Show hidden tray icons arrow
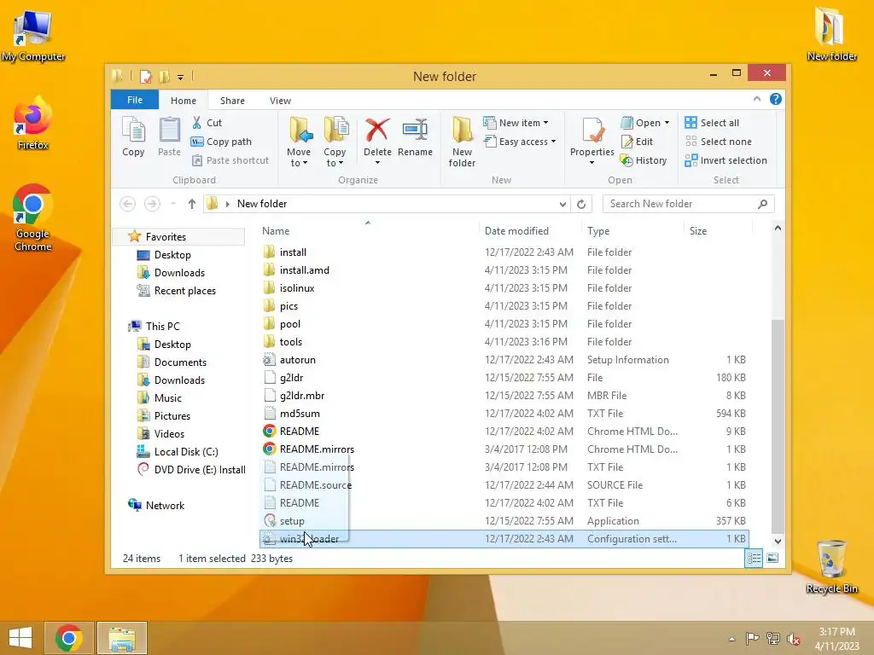874x655 pixels. [731, 639]
